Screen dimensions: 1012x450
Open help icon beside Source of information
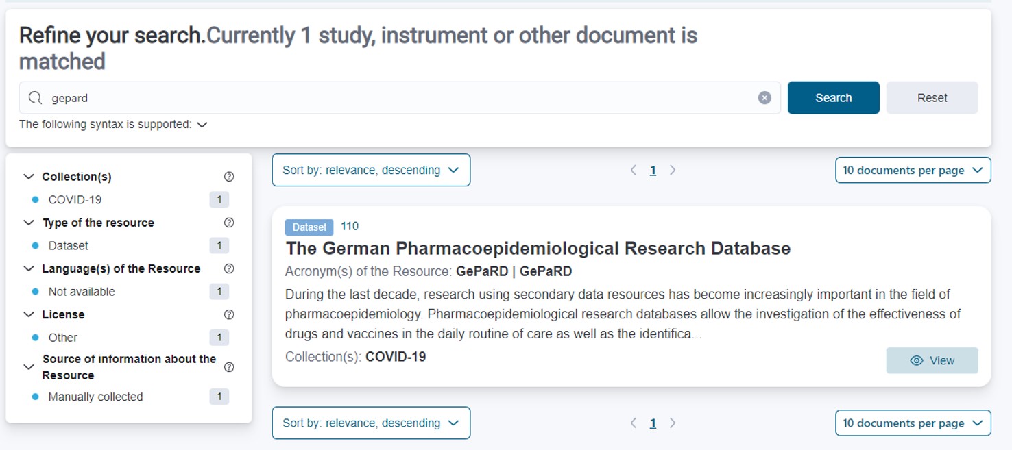coord(229,367)
